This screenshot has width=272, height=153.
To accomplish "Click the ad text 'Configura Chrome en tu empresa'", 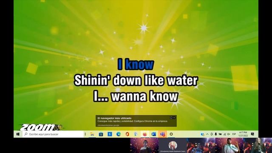I will pos(151,121).
